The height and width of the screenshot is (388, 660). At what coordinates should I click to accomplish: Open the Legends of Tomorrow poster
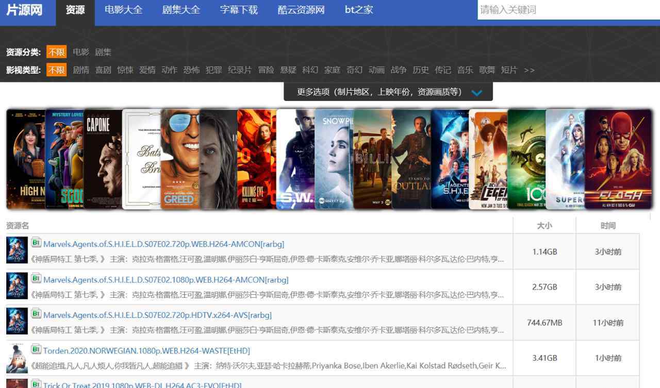488,159
